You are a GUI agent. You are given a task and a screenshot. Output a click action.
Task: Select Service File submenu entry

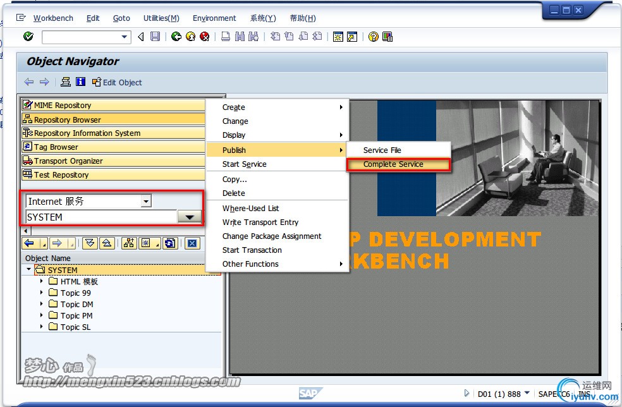399,150
